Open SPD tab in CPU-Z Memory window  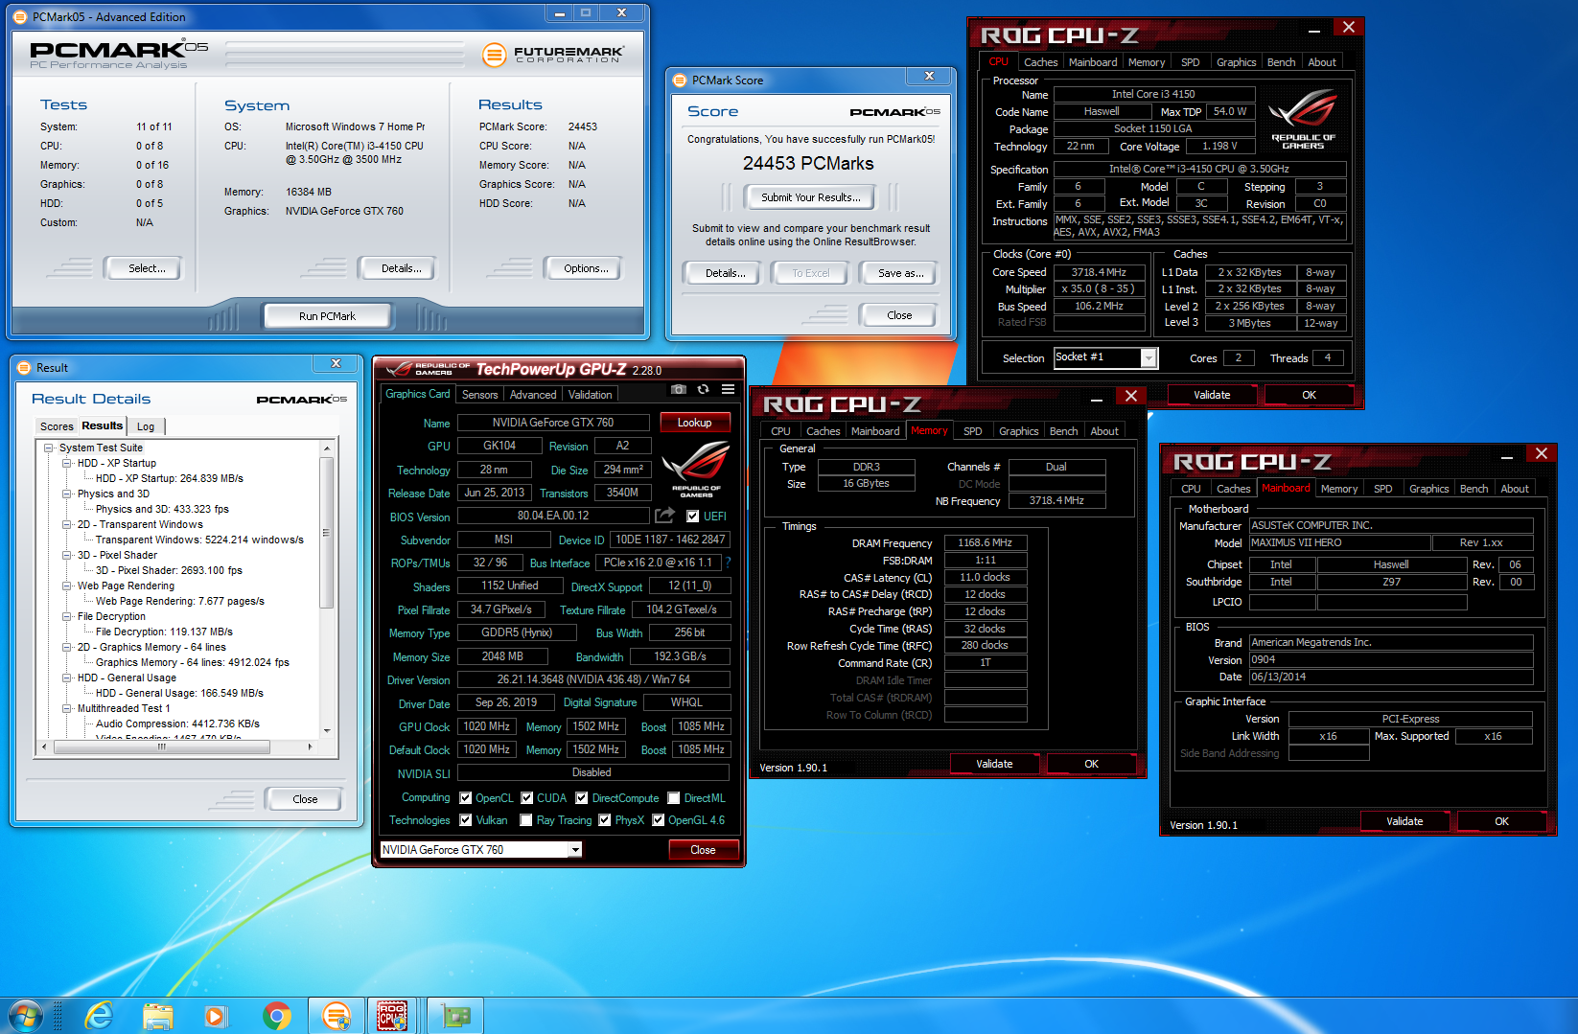pos(972,431)
